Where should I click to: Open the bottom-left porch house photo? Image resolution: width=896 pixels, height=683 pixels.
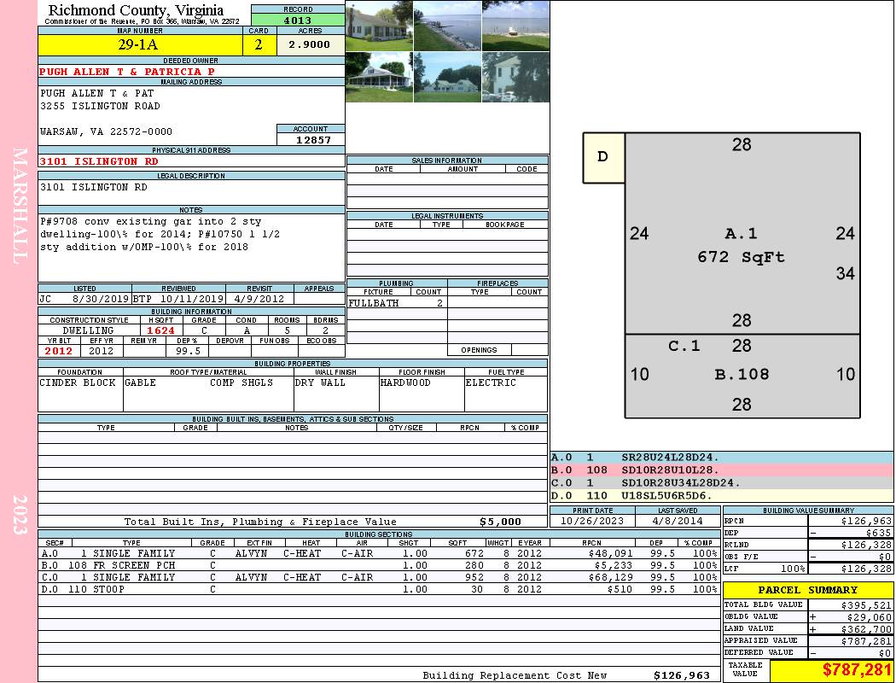click(379, 77)
